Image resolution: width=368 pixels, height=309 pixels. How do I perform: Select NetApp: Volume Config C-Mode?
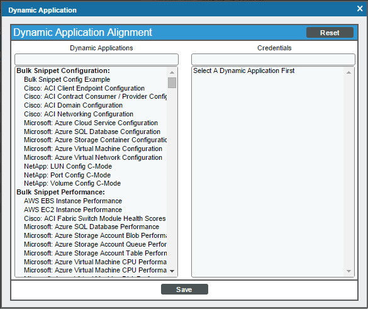(x=72, y=183)
